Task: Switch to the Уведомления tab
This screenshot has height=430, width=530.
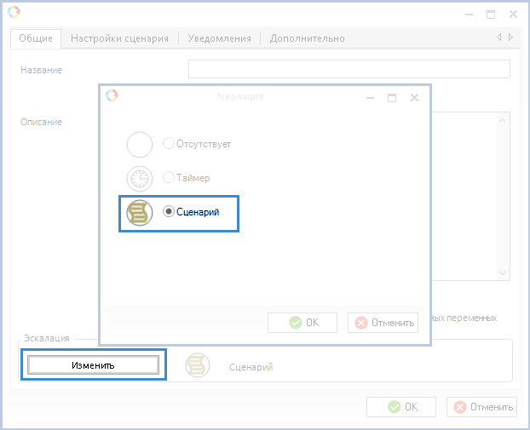Action: pos(219,38)
